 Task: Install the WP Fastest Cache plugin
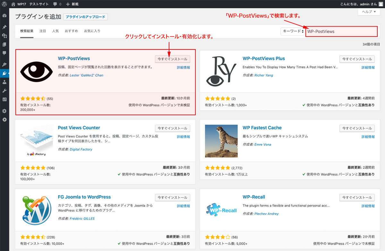pyautogui.click(x=357, y=128)
